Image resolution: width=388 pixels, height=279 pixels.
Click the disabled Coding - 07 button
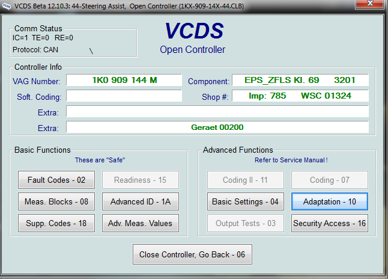tap(330, 180)
